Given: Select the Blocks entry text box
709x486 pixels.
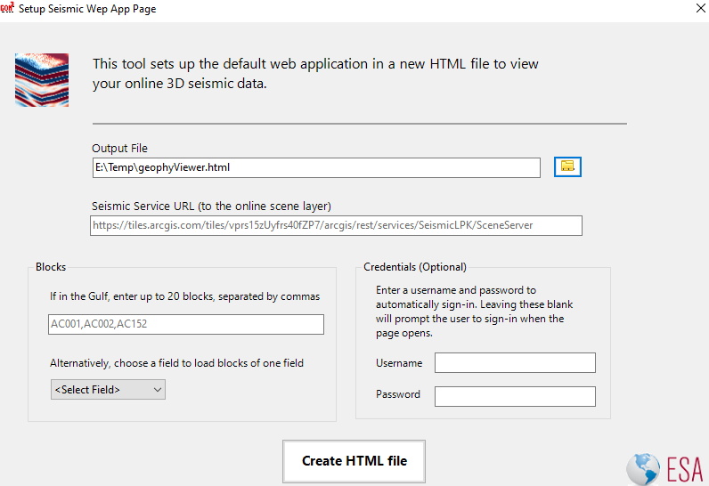Looking at the screenshot, I should tap(186, 324).
